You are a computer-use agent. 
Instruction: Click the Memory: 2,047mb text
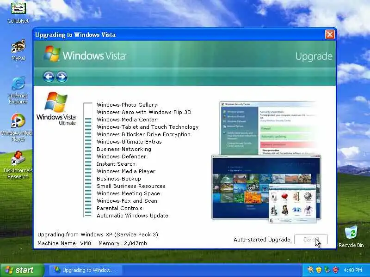pos(123,243)
